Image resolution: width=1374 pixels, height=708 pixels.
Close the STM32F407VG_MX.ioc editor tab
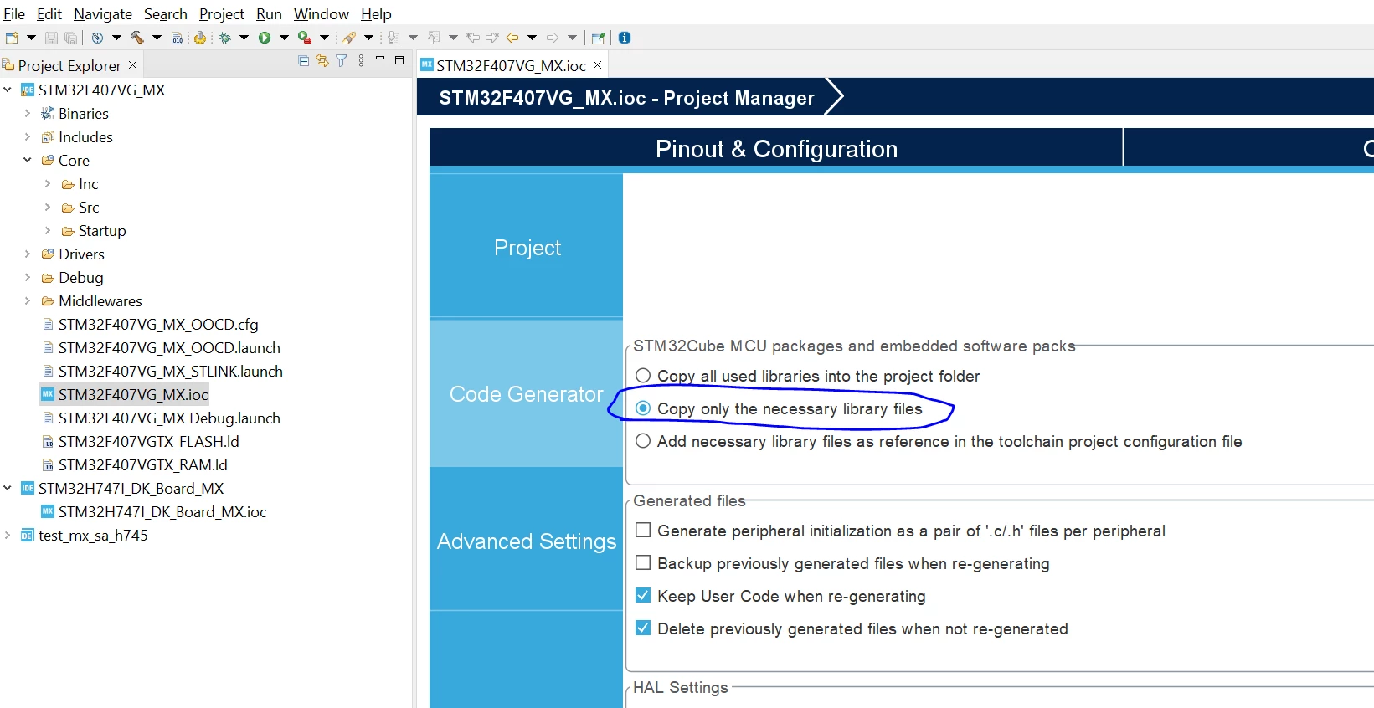coord(597,65)
